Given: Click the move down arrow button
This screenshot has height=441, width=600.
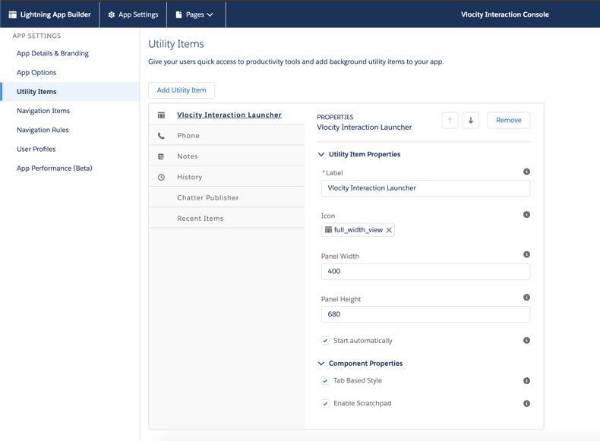Looking at the screenshot, I should [x=471, y=120].
